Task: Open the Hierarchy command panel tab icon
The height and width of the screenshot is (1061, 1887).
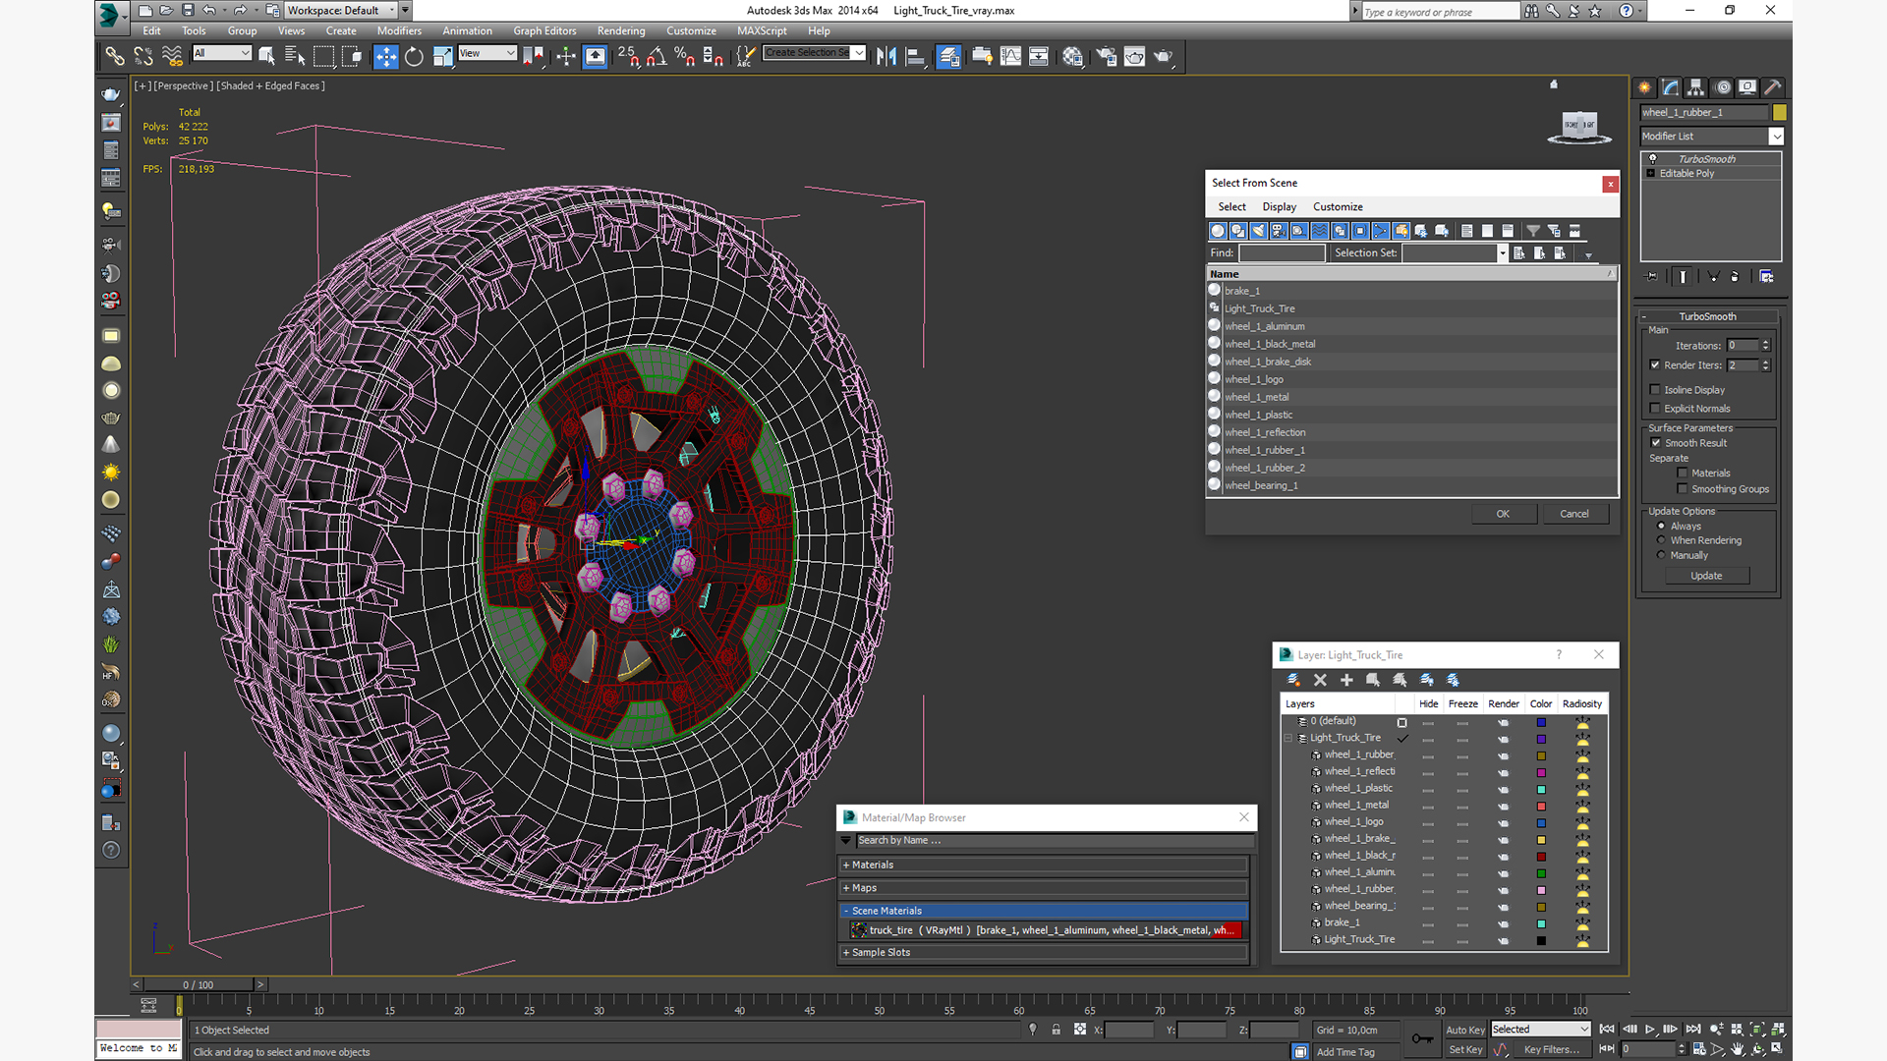Action: point(1696,87)
